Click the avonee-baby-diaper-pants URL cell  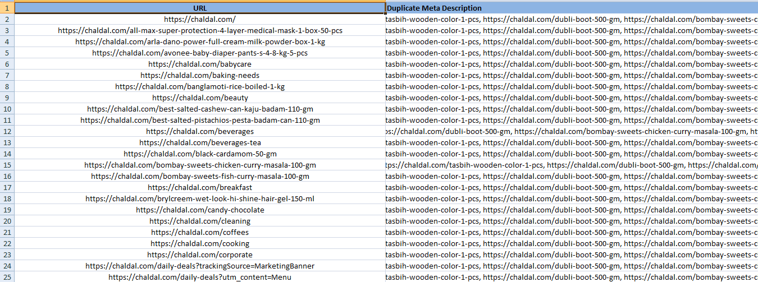[x=200, y=53]
